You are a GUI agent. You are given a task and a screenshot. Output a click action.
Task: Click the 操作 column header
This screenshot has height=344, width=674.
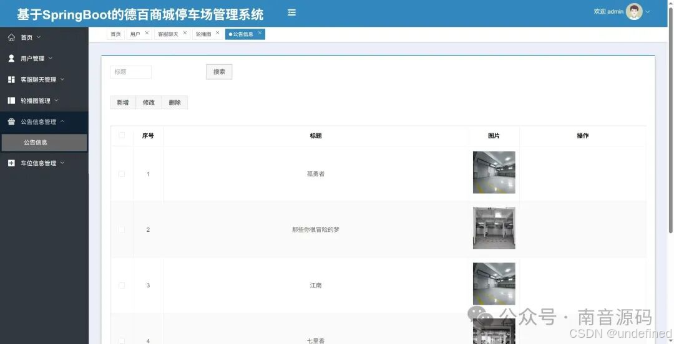pyautogui.click(x=583, y=136)
